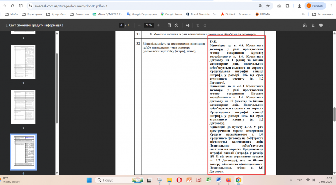Open the weather widget showing 17°C
This screenshot has width=336, height=185.
click(10, 180)
